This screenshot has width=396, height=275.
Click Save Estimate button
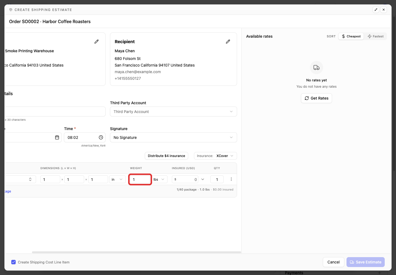(x=365, y=262)
